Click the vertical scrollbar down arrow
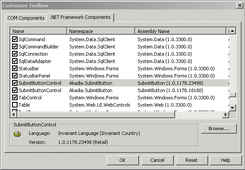The width and height of the screenshot is (245, 170). pyautogui.click(x=233, y=107)
